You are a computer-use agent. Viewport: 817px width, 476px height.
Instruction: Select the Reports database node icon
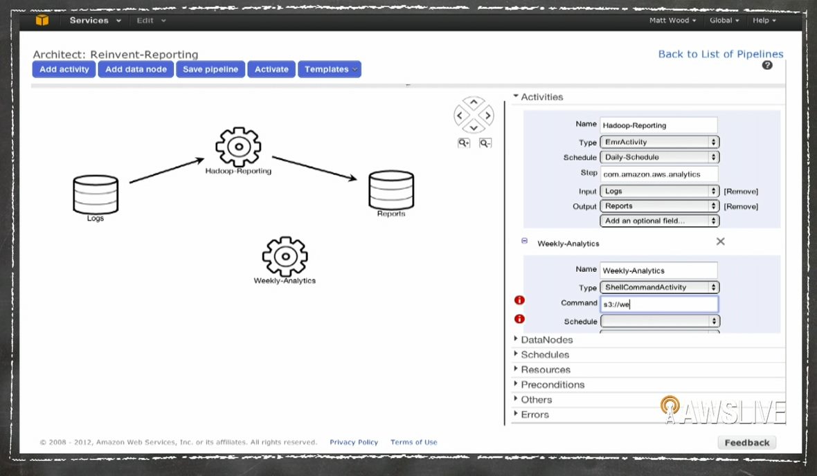391,189
